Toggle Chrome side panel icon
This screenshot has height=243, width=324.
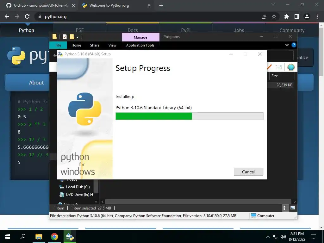297,16
